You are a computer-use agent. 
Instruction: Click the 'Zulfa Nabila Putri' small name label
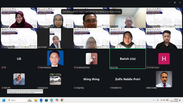(116, 88)
